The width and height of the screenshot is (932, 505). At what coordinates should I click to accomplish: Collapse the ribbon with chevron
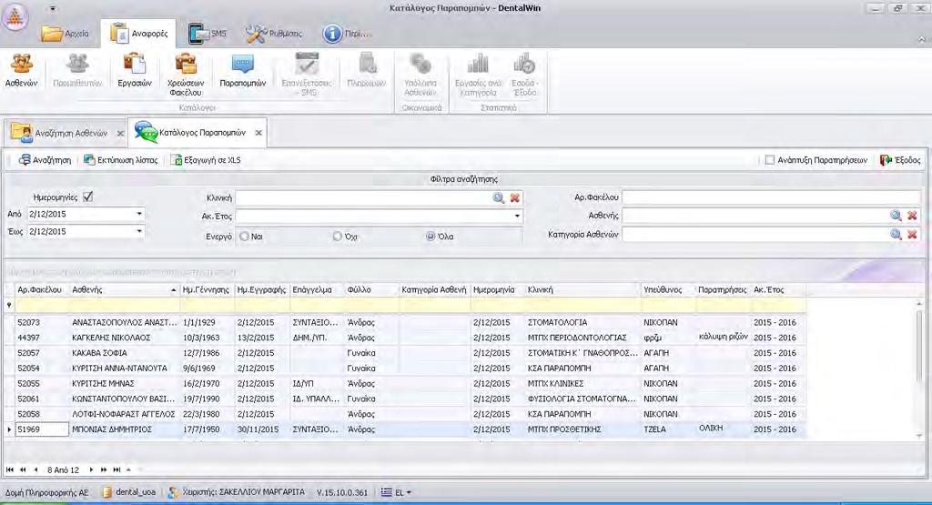point(921,39)
